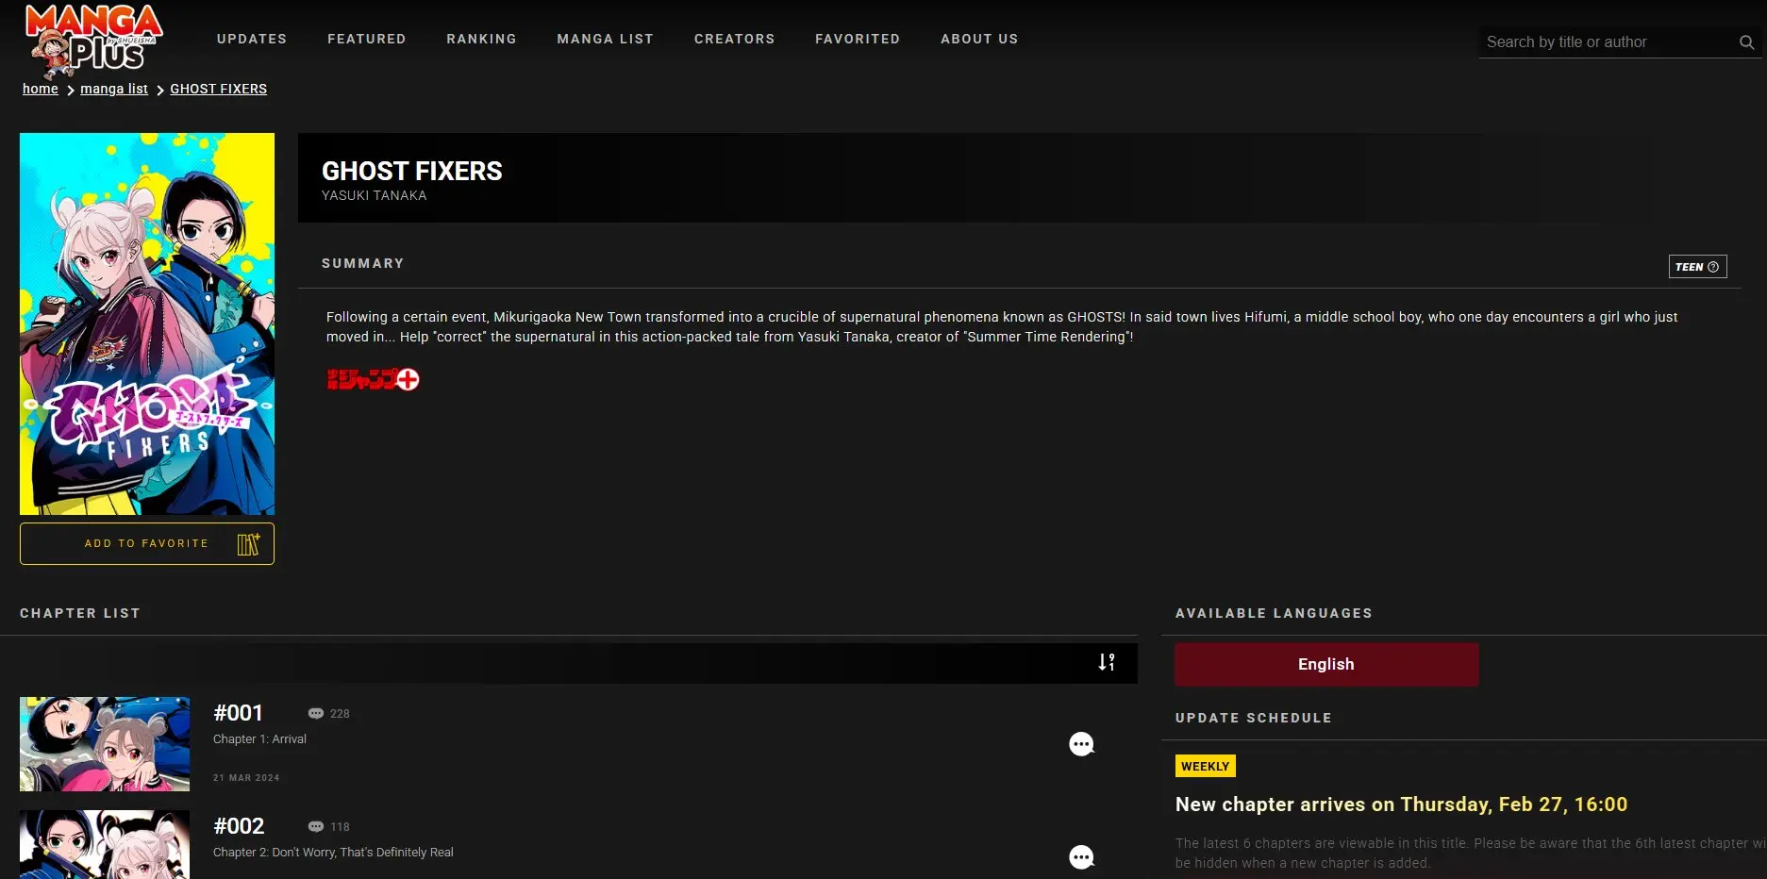Click the #002 chapter number
1767x879 pixels.
pyautogui.click(x=239, y=826)
